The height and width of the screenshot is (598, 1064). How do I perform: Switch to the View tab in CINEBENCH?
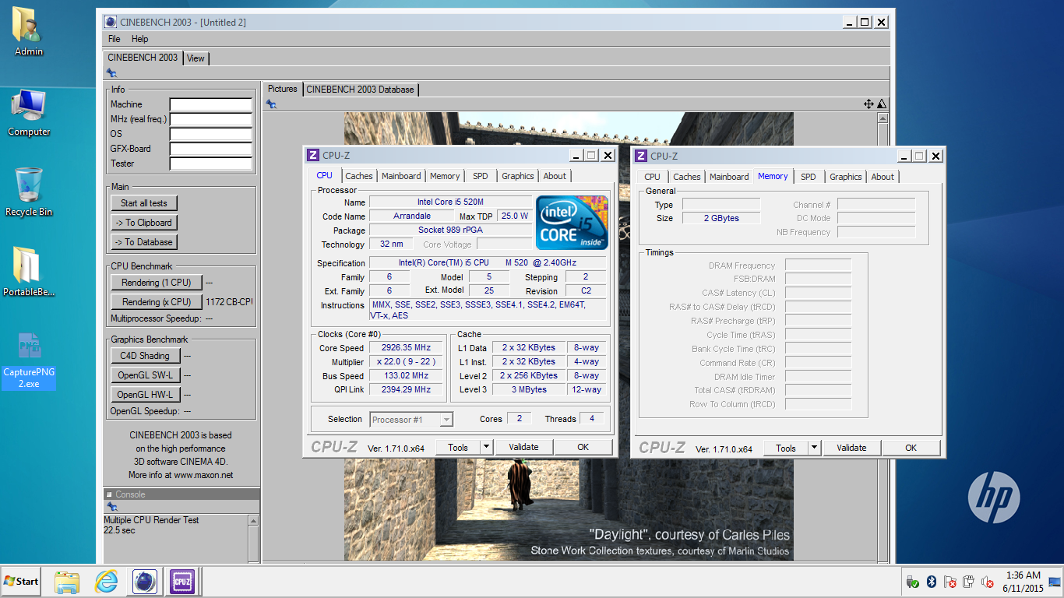pyautogui.click(x=196, y=58)
